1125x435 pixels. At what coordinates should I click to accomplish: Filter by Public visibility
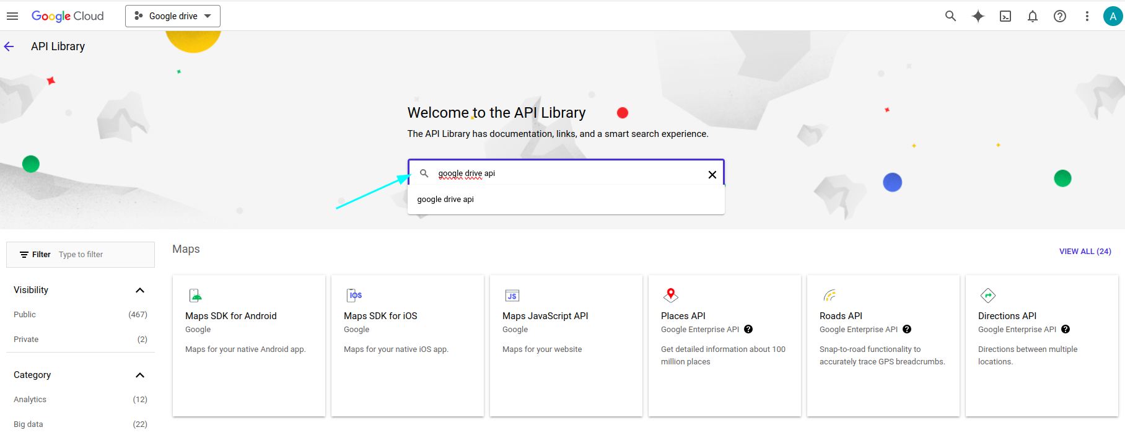[25, 315]
